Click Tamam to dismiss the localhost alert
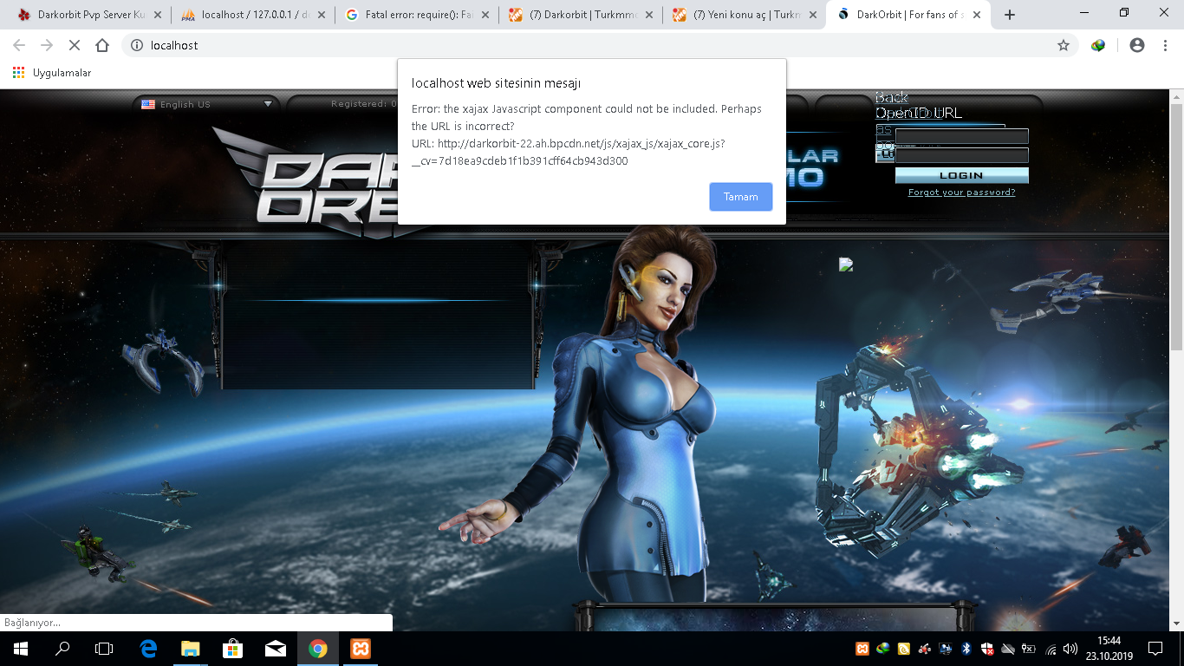Viewport: 1184px width, 666px height. pyautogui.click(x=740, y=197)
